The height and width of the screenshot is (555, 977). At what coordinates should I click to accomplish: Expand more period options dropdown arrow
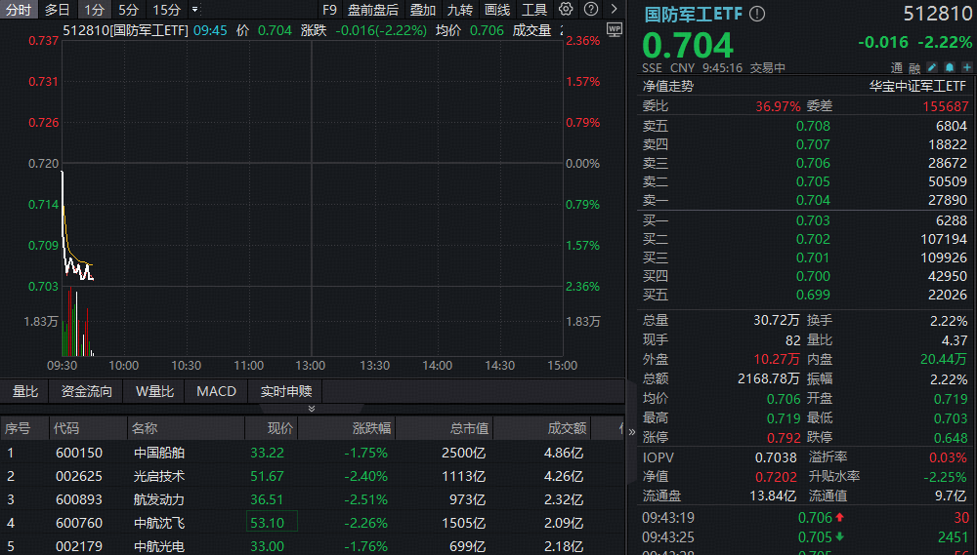(x=194, y=10)
